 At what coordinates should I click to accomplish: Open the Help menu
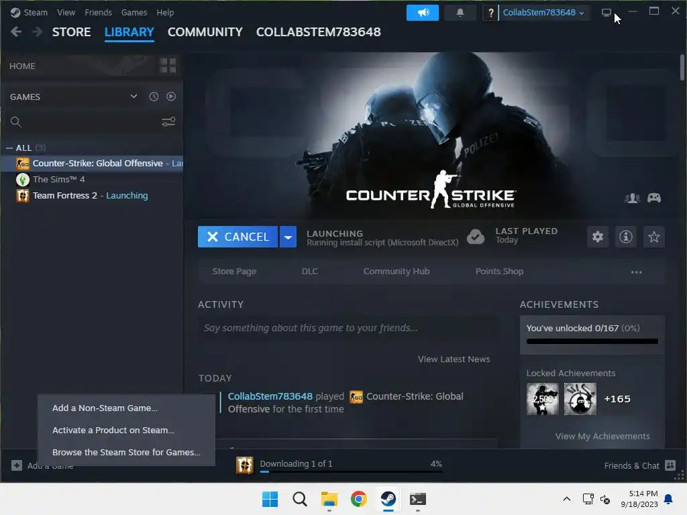(165, 12)
